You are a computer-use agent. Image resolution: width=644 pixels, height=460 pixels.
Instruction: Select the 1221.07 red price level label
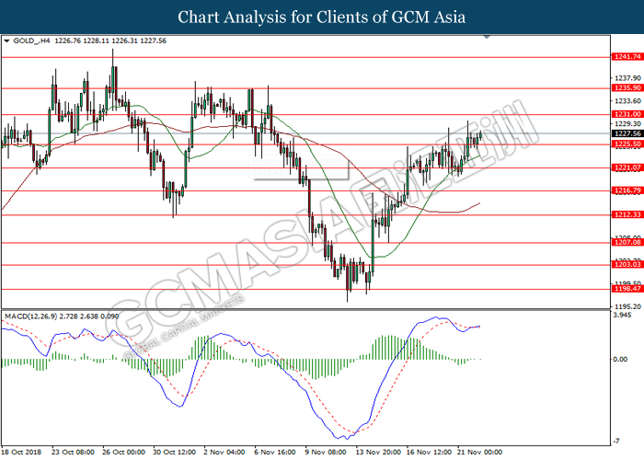click(x=627, y=167)
